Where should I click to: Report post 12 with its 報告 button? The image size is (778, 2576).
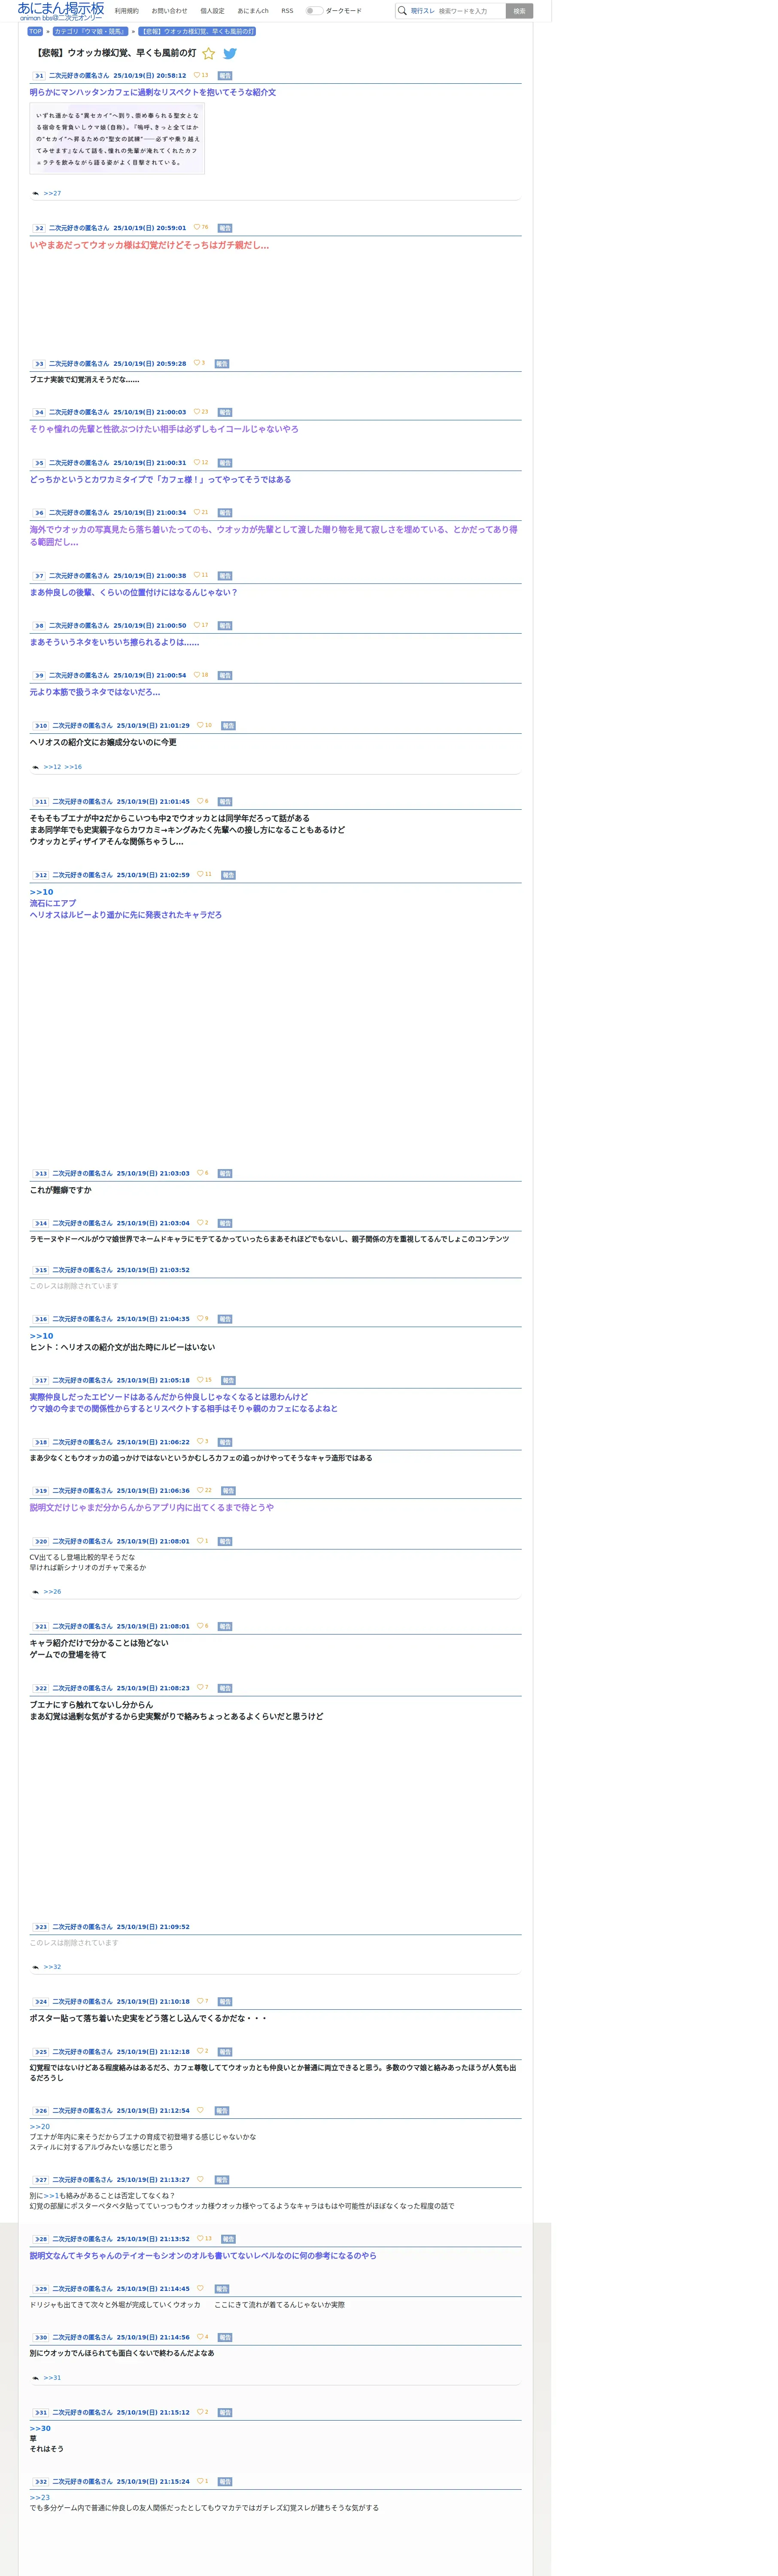tap(228, 875)
